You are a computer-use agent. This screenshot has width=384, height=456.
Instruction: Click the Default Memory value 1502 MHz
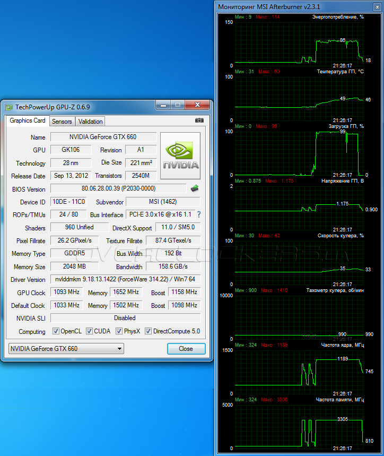(126, 305)
